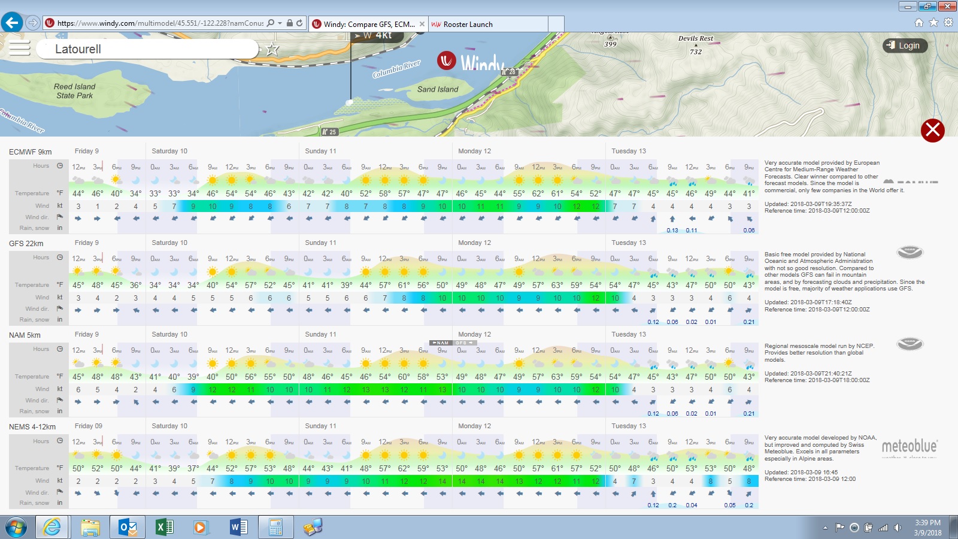Click the GFS 22km model title

coord(26,244)
